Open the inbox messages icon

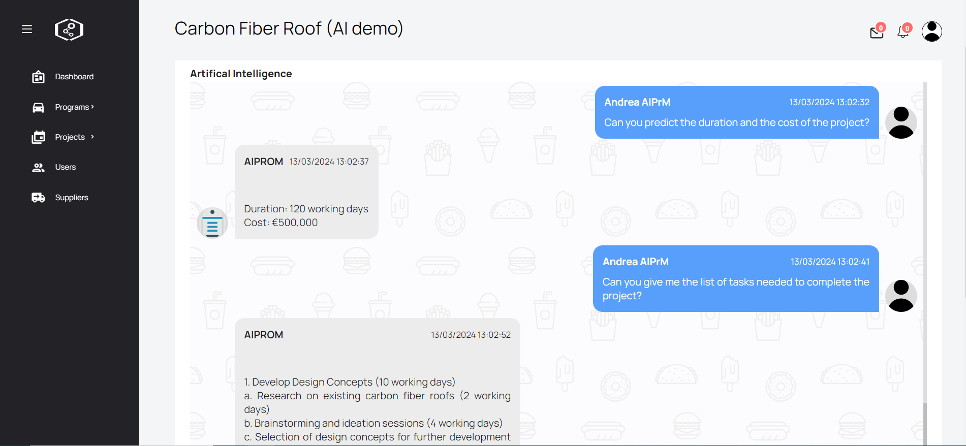(x=877, y=33)
